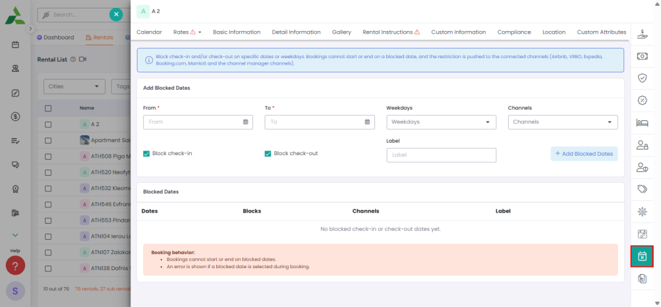Open the S user avatar
The width and height of the screenshot is (661, 307).
coord(15,291)
